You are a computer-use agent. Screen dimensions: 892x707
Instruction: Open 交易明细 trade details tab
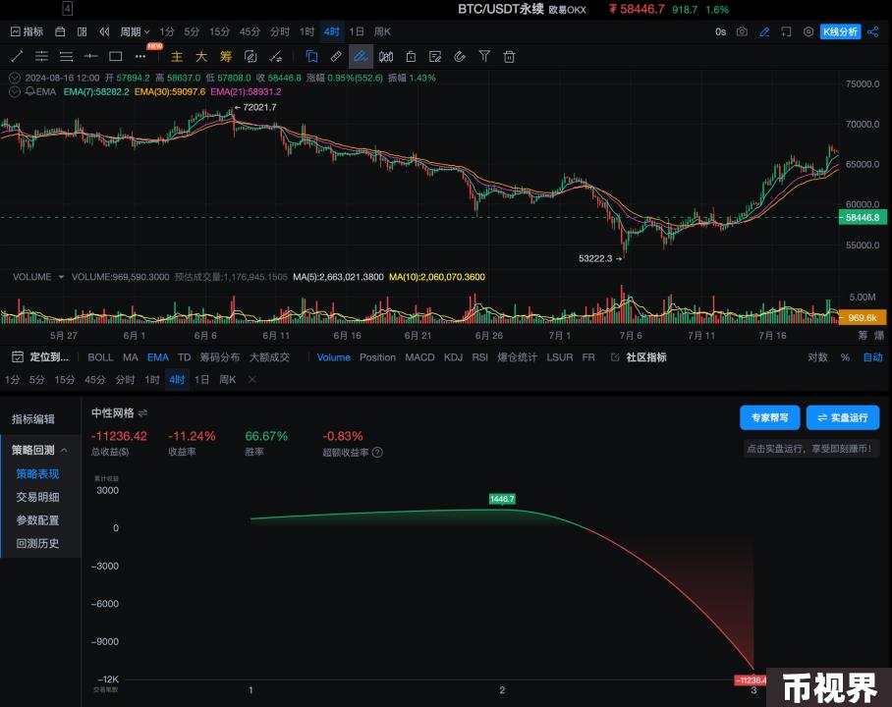(x=37, y=497)
